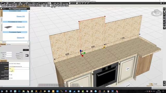Screen dimensions: 166x93
Task: Open 3cad app icon in taskbar
Action: [40, 91]
